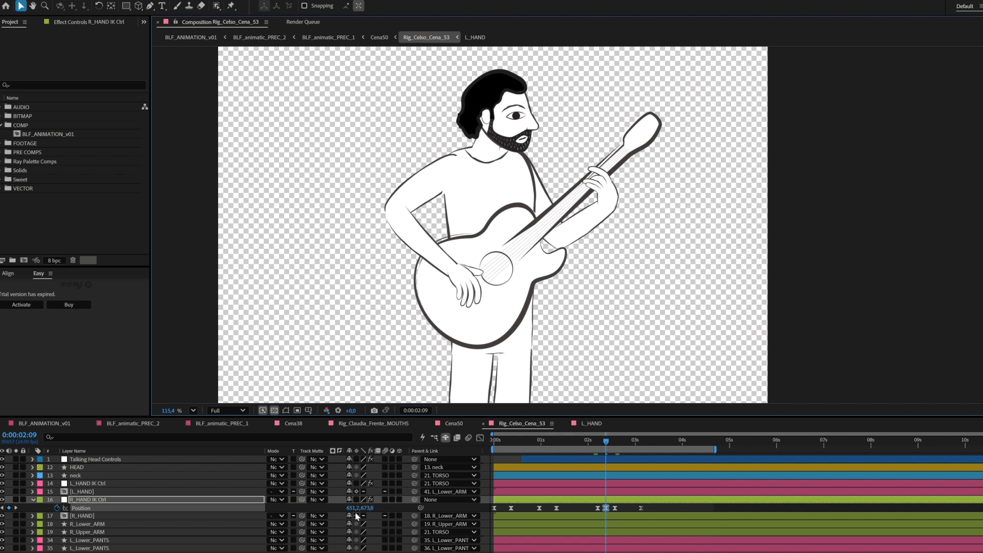Select the Hand tool in toolbar
983x553 pixels.
tap(33, 6)
